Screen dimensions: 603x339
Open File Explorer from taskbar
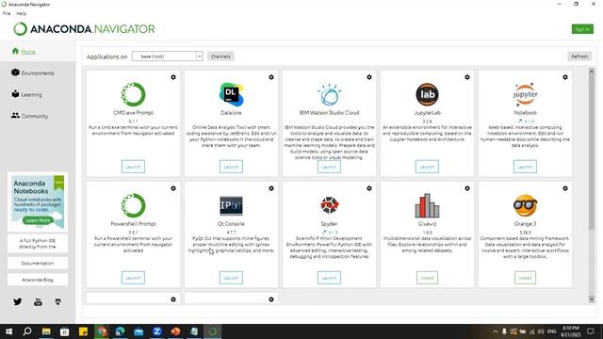pos(46,331)
